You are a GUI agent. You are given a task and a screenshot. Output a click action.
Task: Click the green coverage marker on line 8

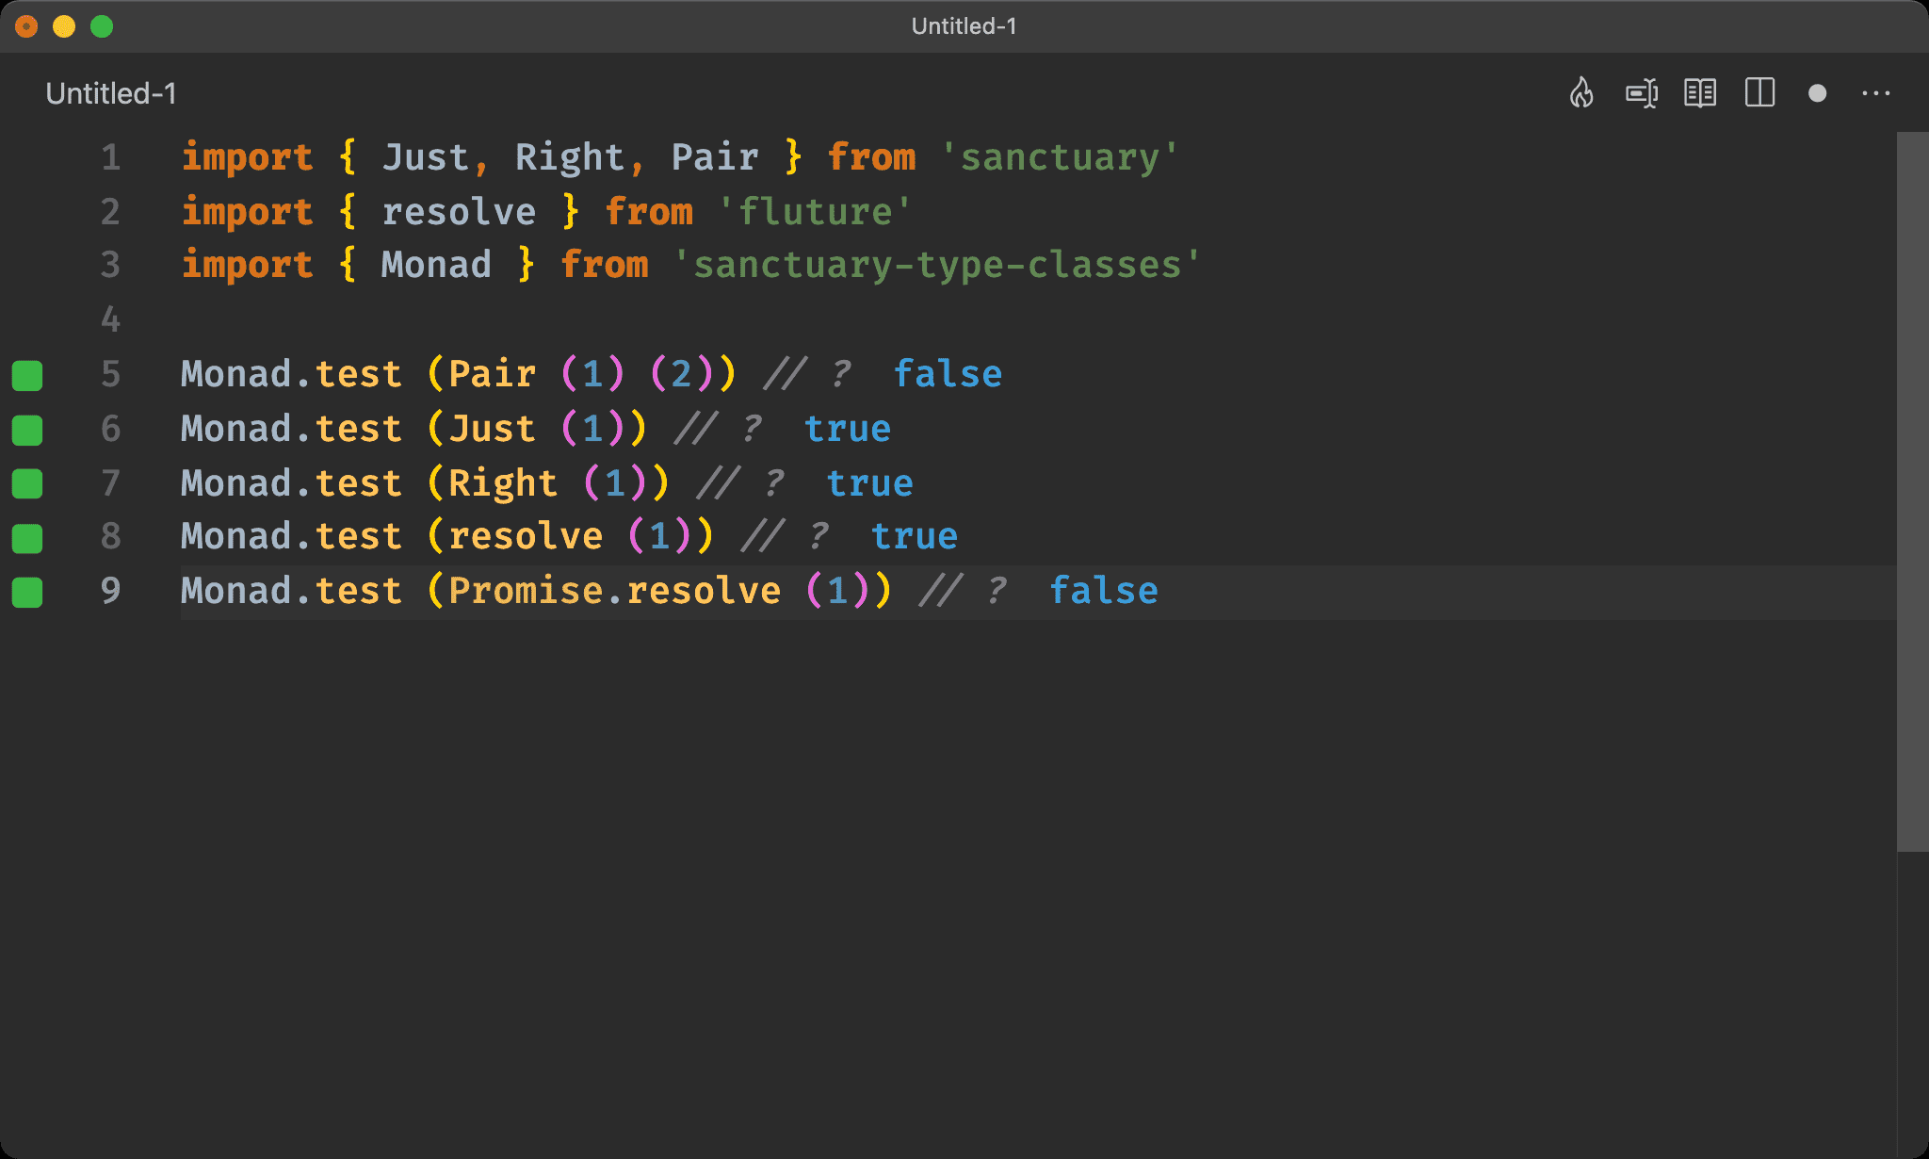point(27,538)
